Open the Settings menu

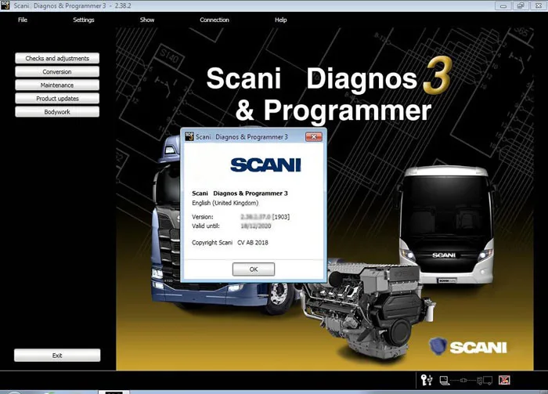click(84, 20)
